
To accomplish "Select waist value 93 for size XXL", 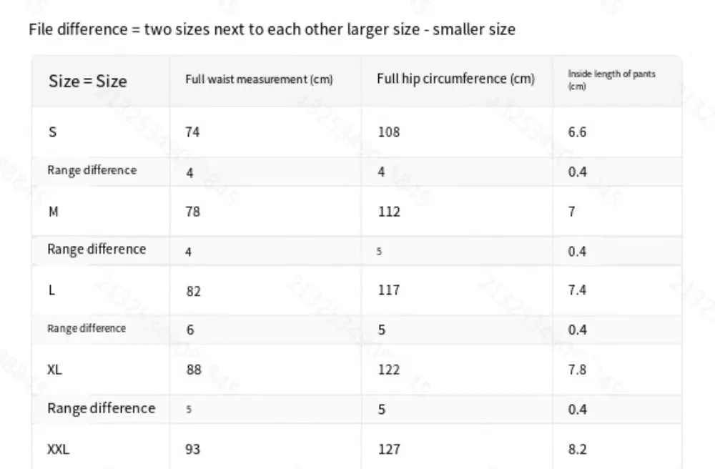I will pos(193,449).
